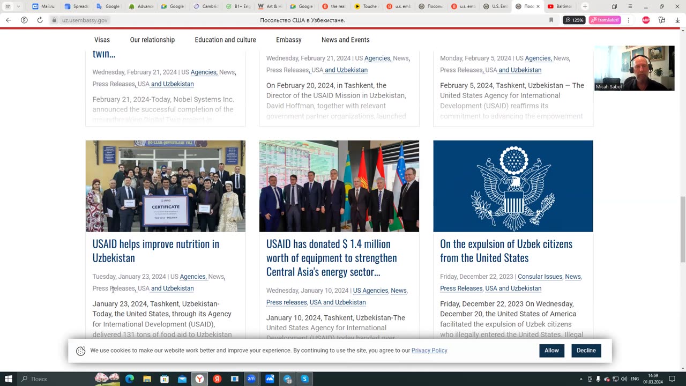This screenshot has width=686, height=386.
Task: Click the volume speaker tray icon
Action: tap(624, 379)
